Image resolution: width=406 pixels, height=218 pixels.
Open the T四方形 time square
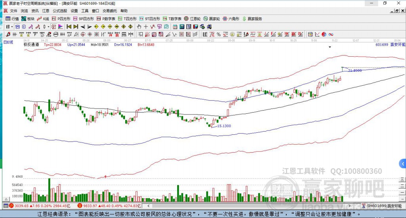coord(127,19)
